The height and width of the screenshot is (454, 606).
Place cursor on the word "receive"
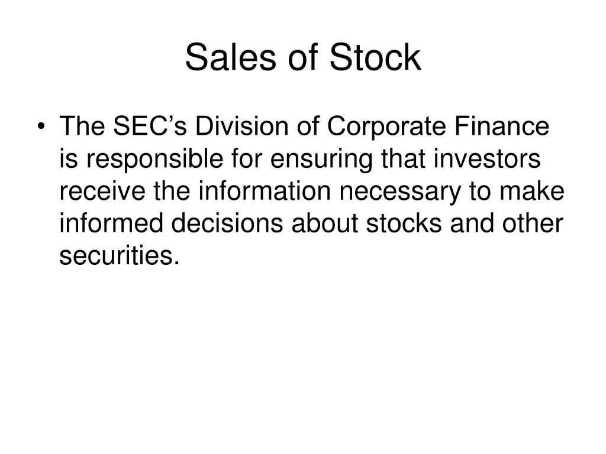[102, 191]
